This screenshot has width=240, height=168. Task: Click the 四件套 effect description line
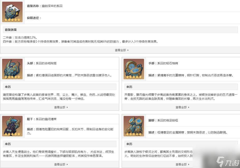coord(80,41)
